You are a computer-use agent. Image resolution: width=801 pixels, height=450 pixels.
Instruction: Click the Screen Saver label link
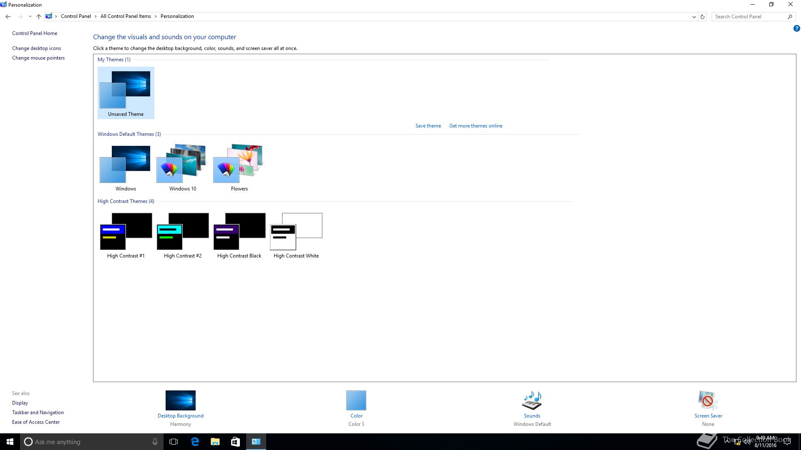(x=708, y=416)
